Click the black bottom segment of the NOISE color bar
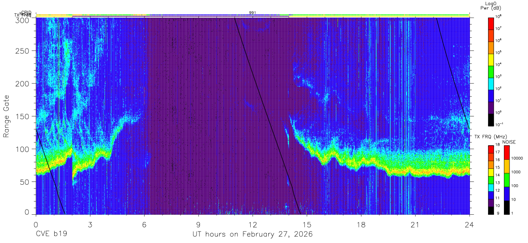 coord(507,207)
